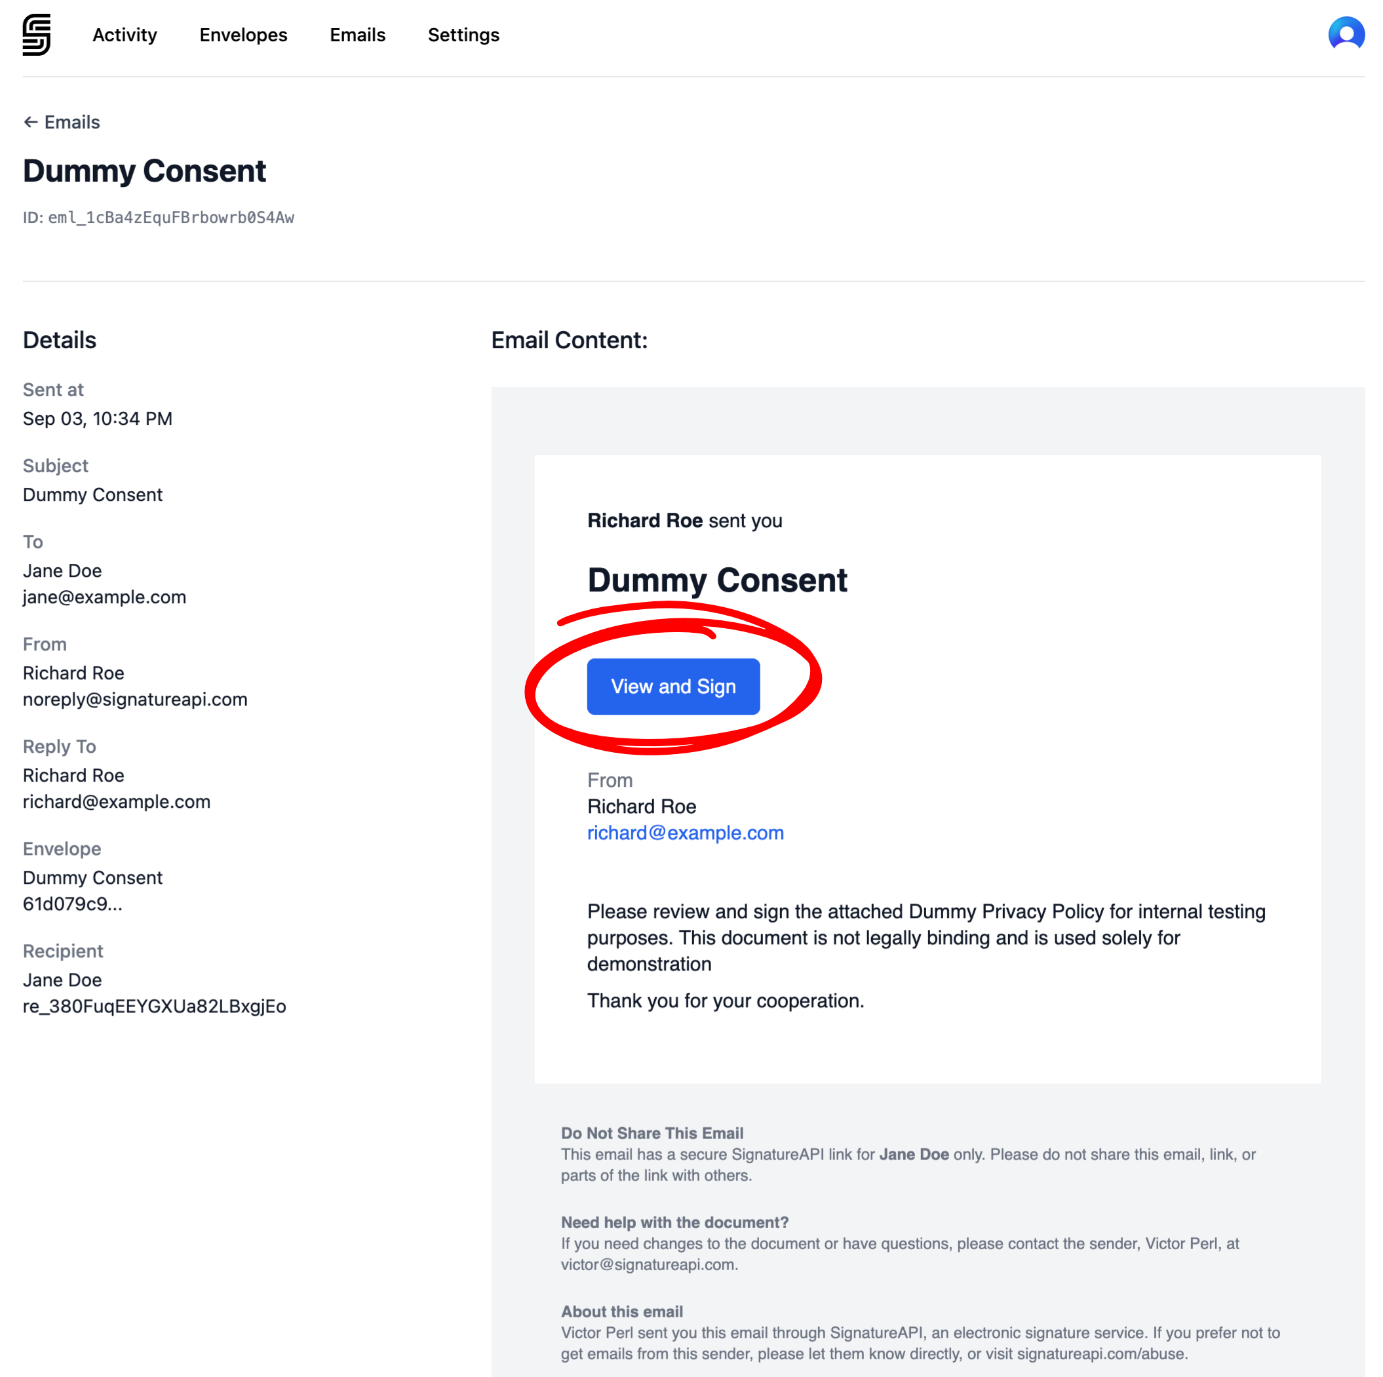Go to the Envelopes page

click(243, 35)
